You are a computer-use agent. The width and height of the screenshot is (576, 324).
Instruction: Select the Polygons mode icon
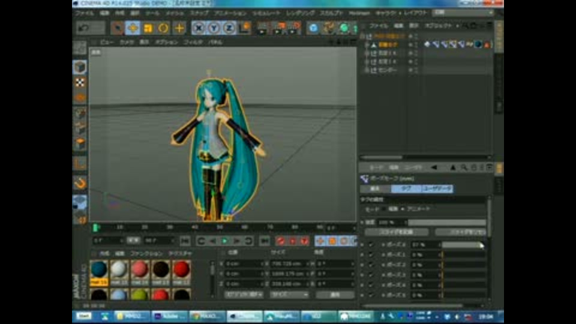tap(80, 144)
